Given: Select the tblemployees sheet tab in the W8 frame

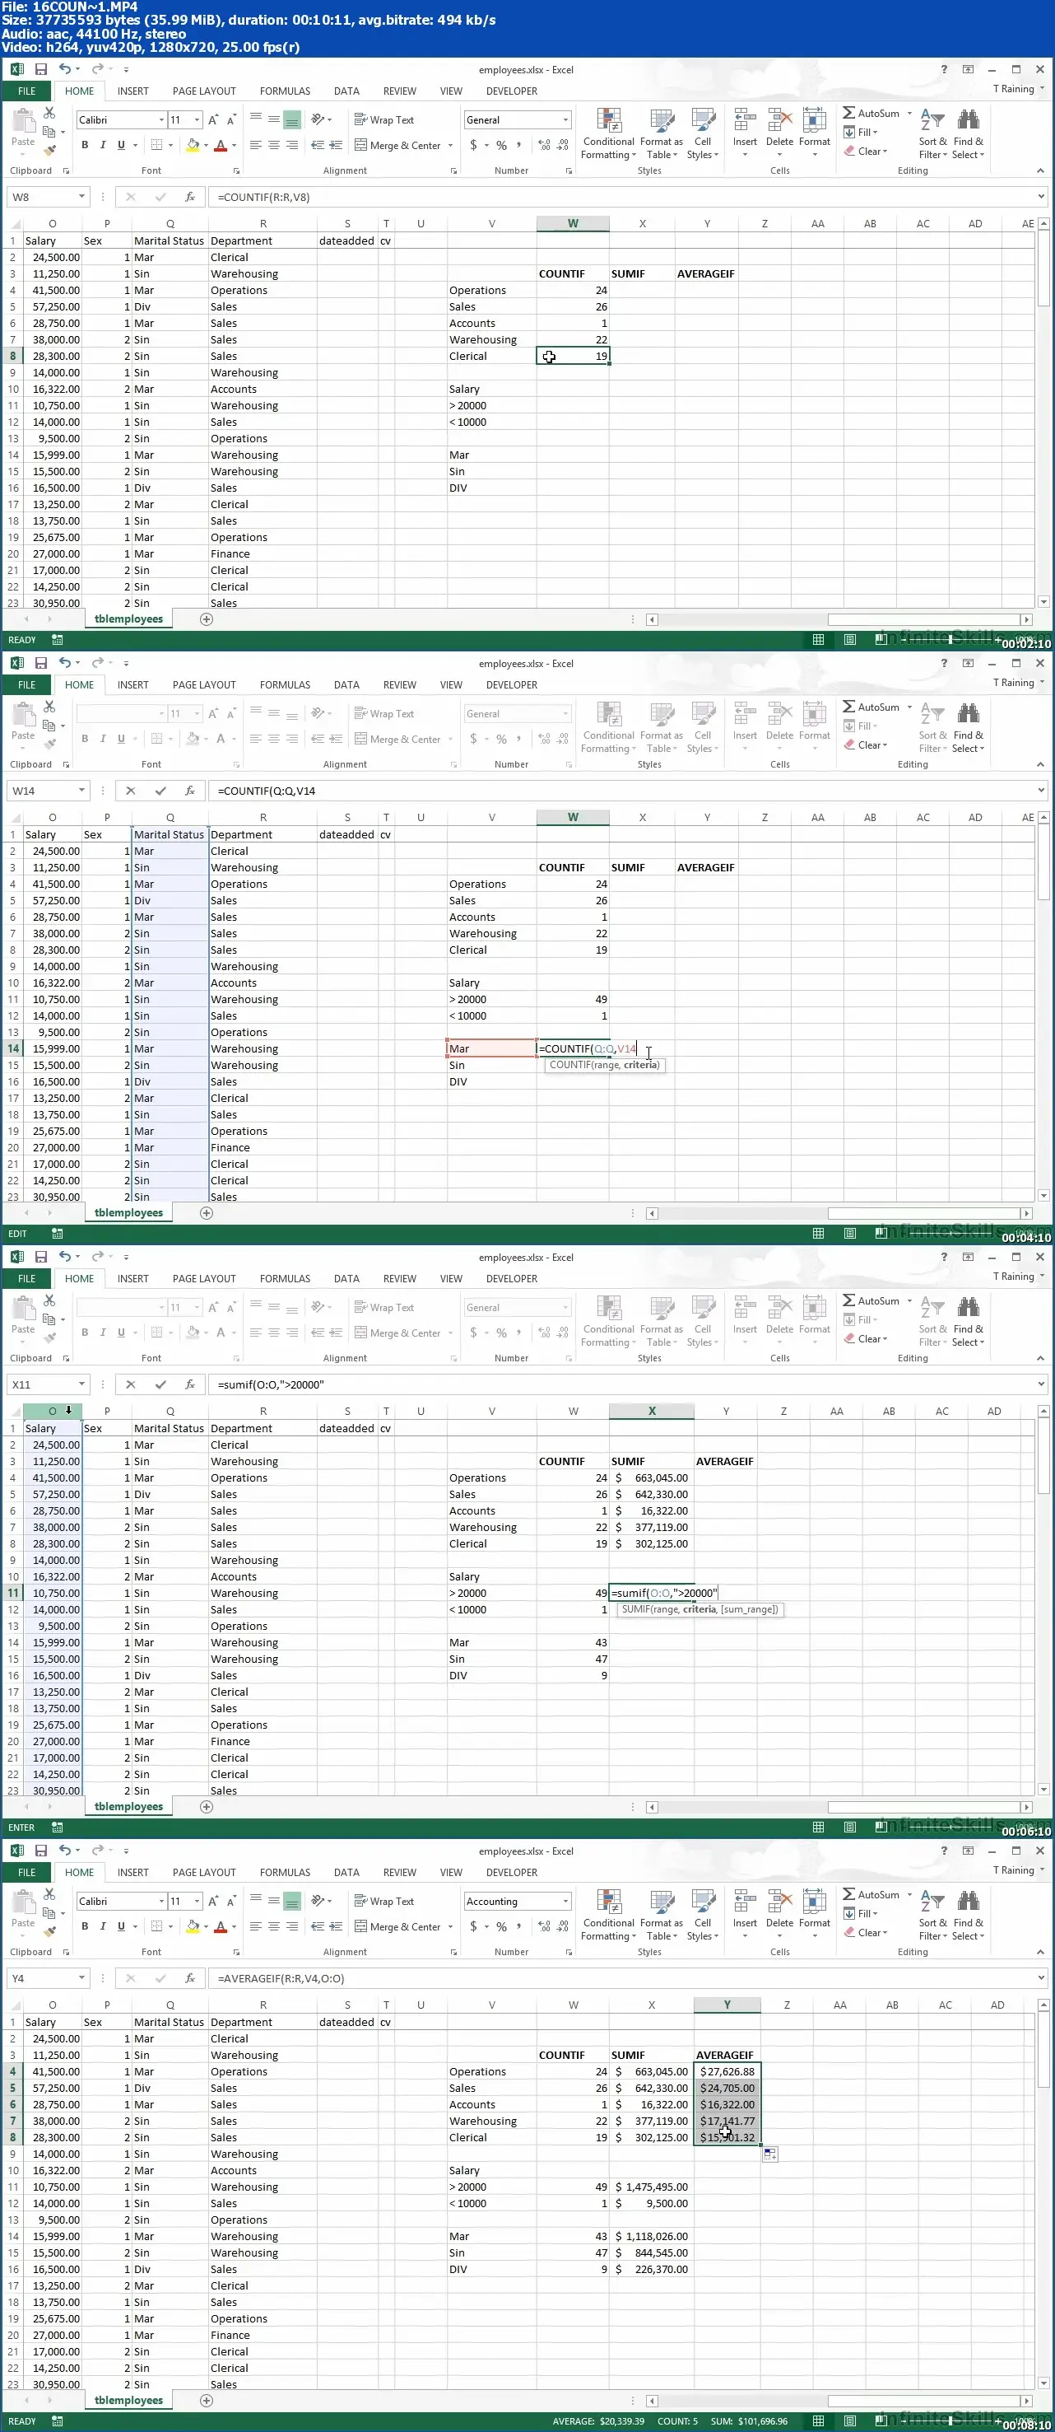Looking at the screenshot, I should pyautogui.click(x=128, y=619).
